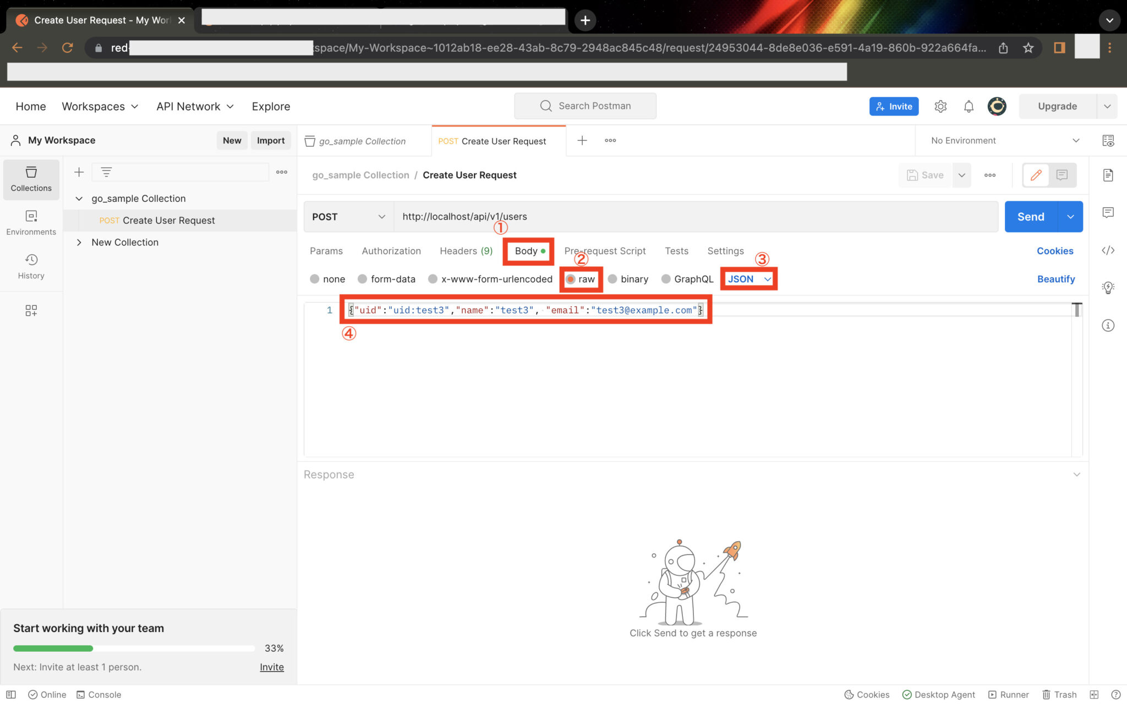Open the Authorization tab
Image resolution: width=1127 pixels, height=704 pixels.
[x=391, y=251]
